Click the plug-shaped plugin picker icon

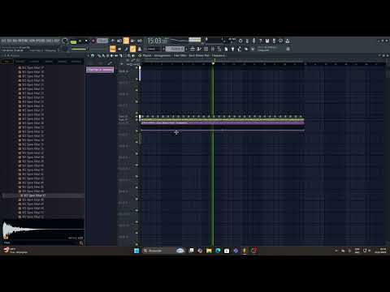tap(232, 49)
